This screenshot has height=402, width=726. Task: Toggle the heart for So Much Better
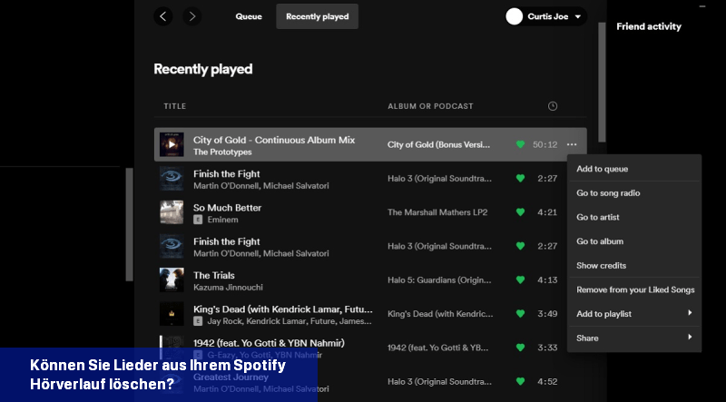tap(520, 212)
